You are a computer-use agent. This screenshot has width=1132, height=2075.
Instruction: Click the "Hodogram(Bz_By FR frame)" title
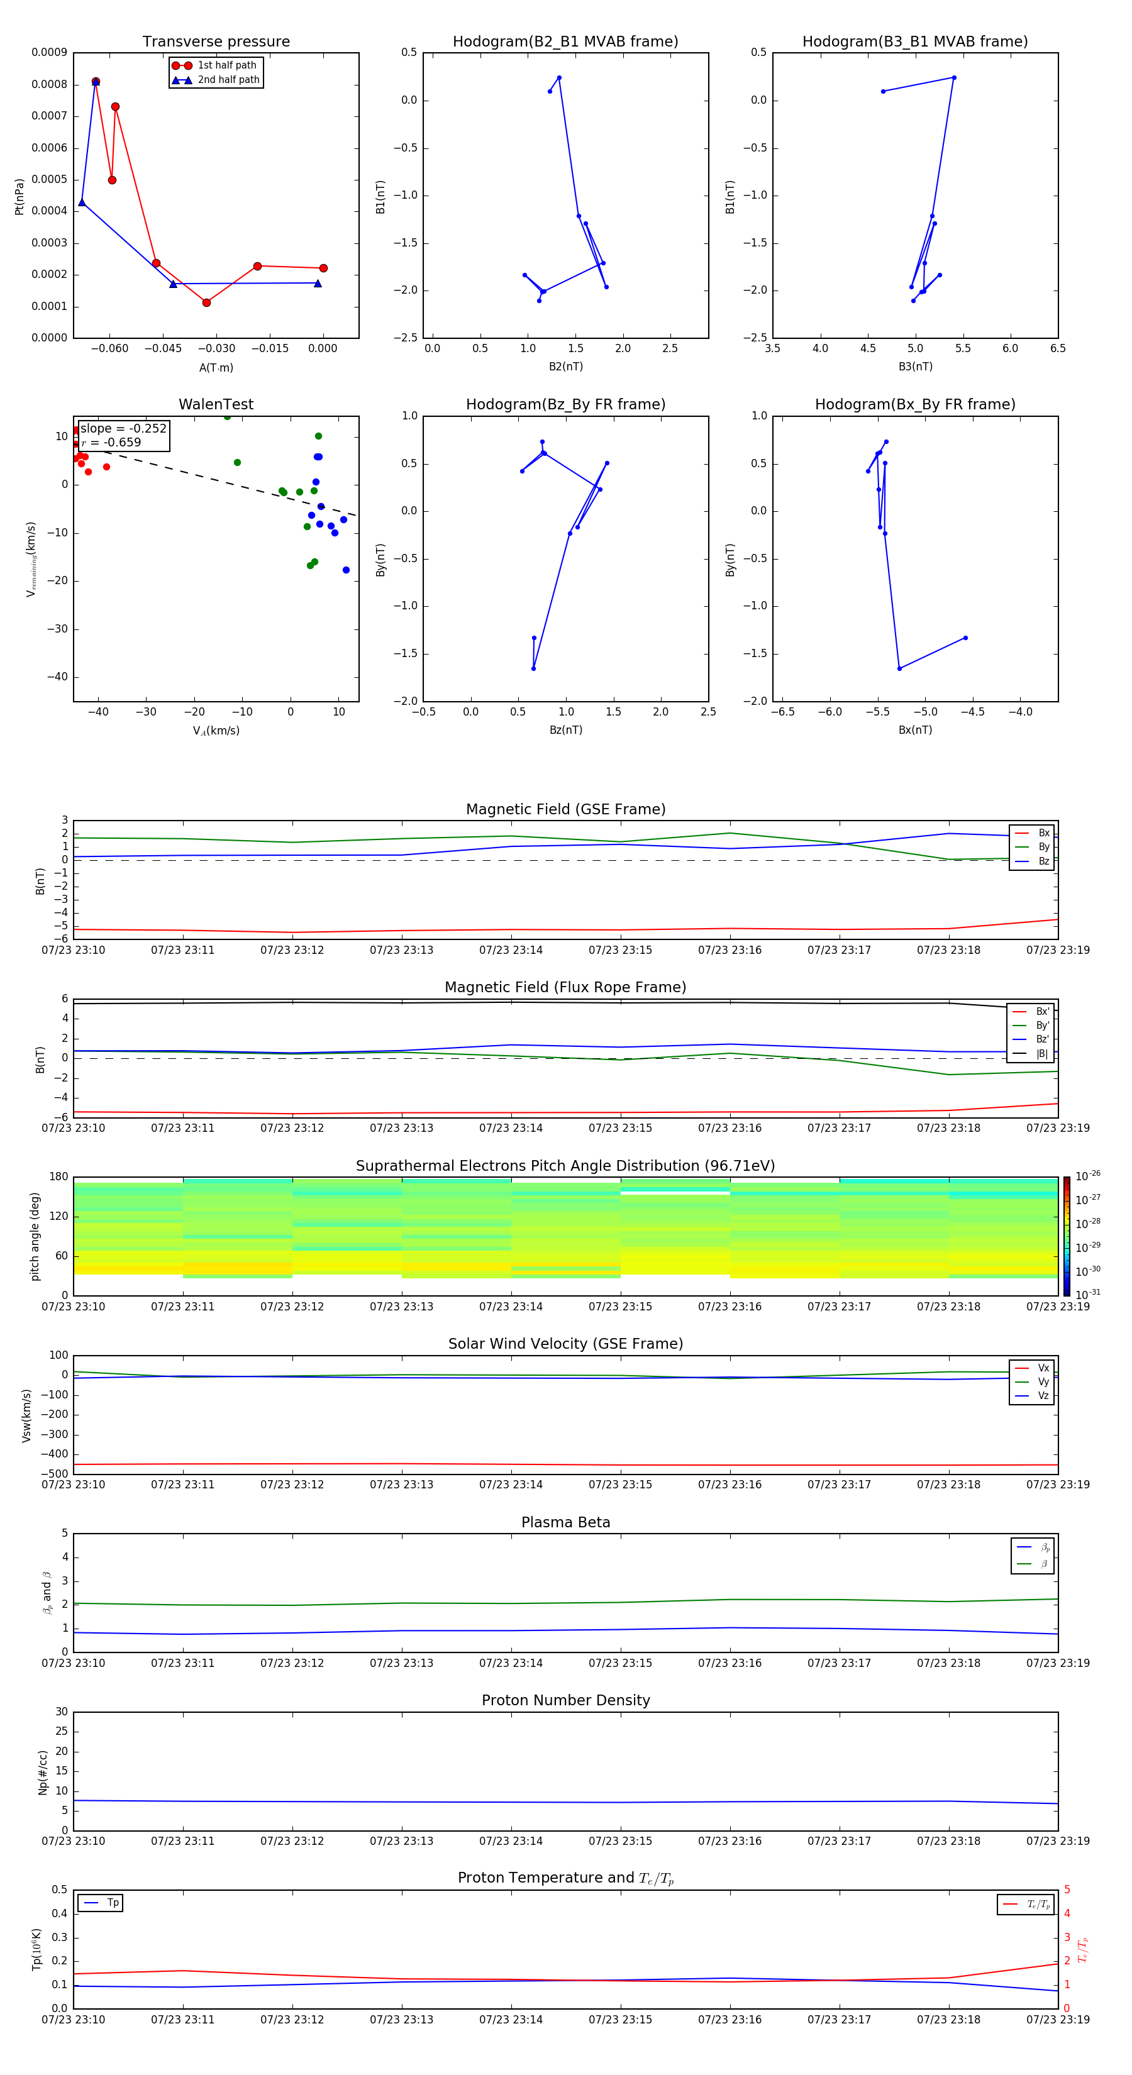coord(565,404)
